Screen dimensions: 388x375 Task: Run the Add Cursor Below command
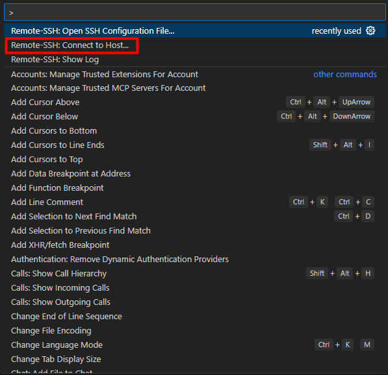coord(195,117)
